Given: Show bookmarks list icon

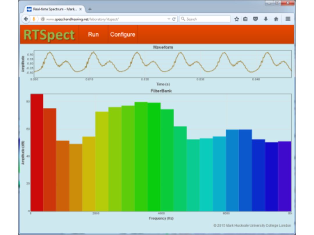Looking at the screenshot, I should [x=245, y=19].
